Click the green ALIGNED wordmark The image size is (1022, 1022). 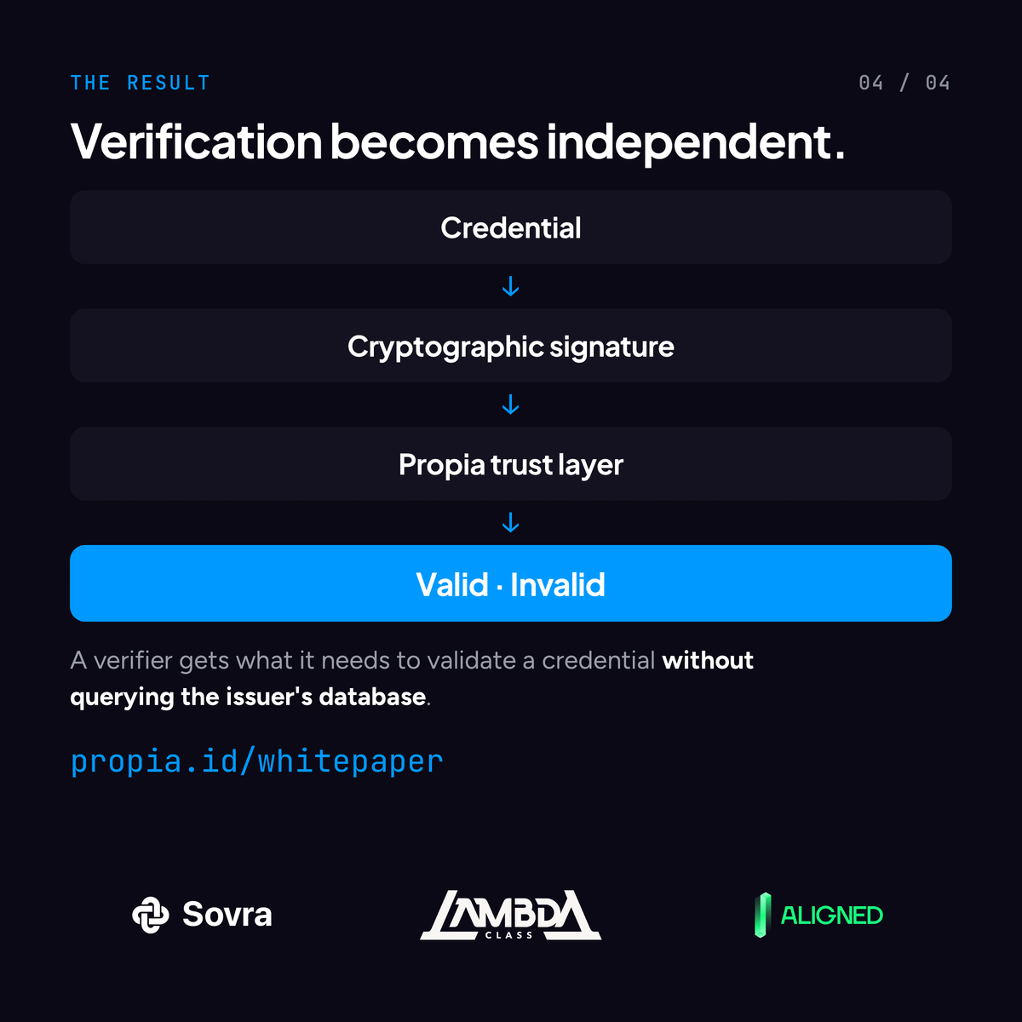832,916
